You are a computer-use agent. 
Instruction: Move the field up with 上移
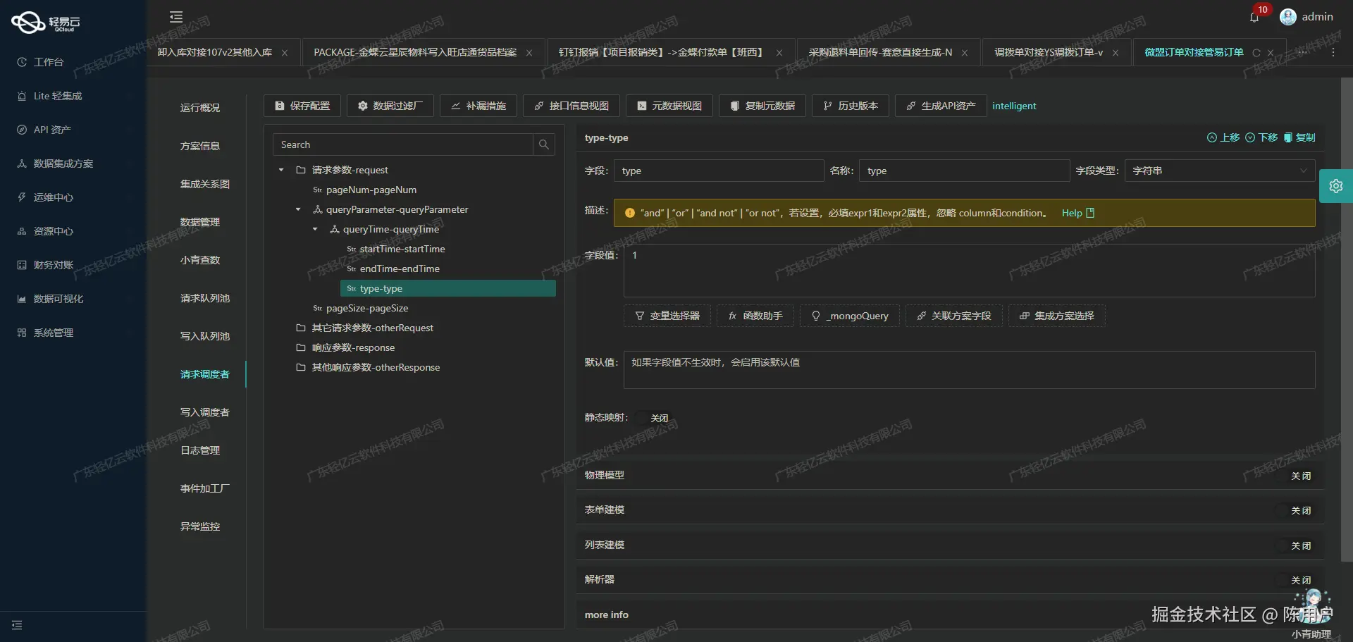[x=1223, y=137]
